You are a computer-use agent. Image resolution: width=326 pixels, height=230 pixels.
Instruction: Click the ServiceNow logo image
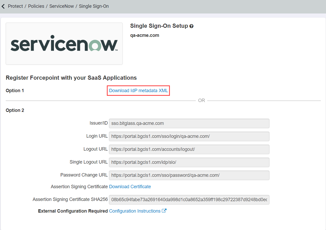pyautogui.click(x=64, y=43)
